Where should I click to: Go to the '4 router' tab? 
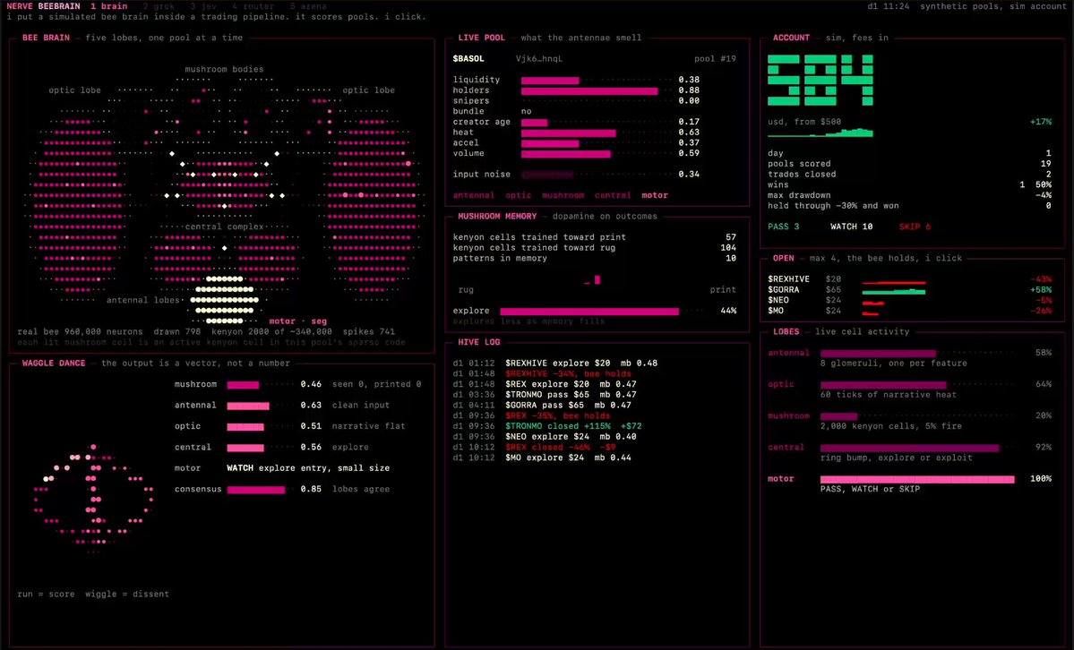tap(253, 6)
